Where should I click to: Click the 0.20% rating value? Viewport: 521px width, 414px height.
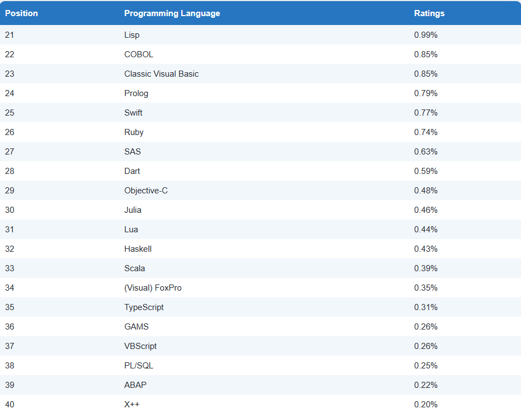pos(425,405)
